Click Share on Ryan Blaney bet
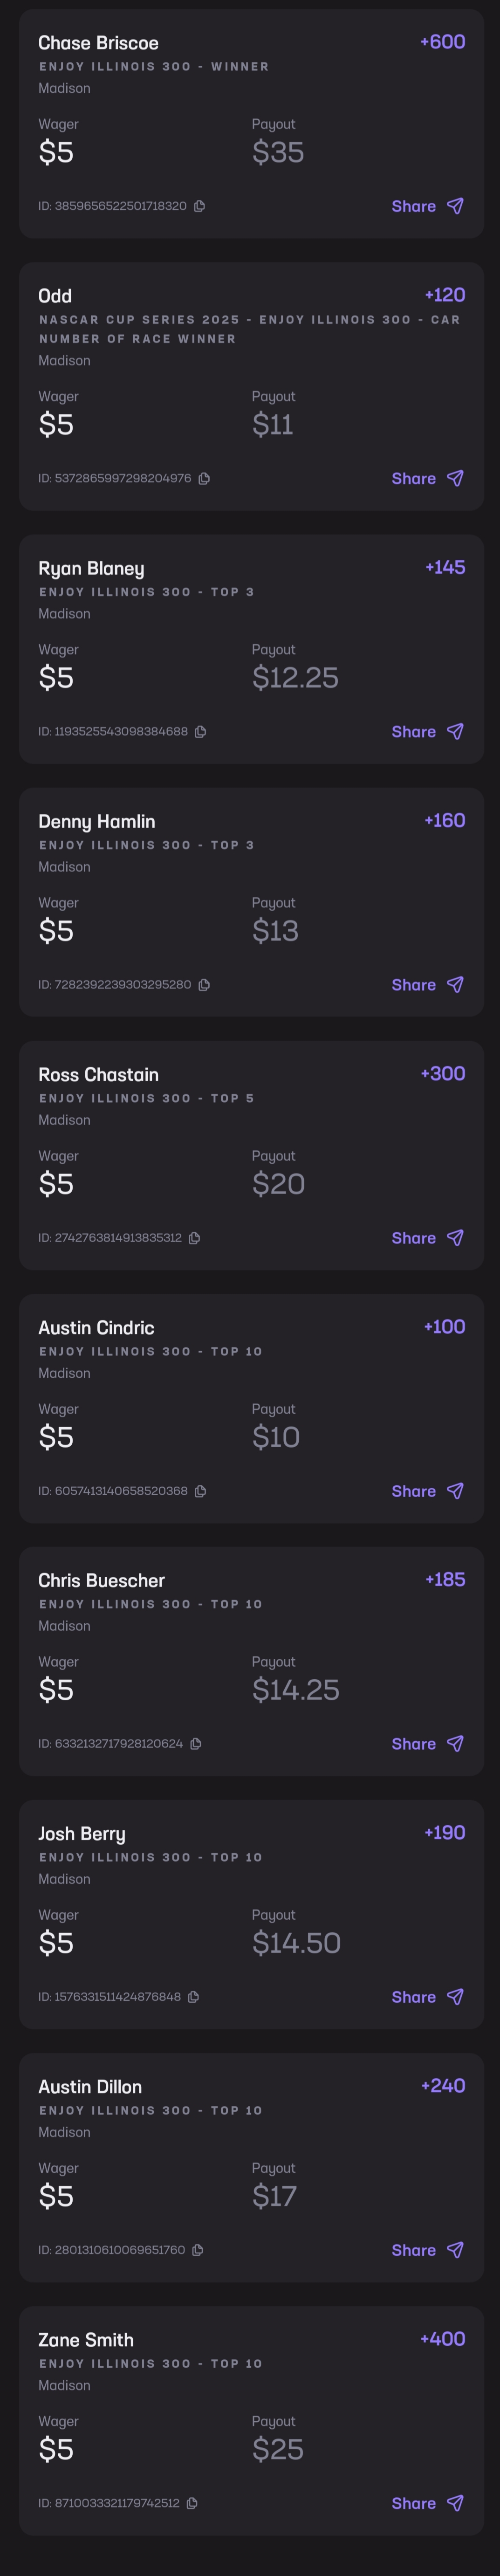 [x=427, y=732]
